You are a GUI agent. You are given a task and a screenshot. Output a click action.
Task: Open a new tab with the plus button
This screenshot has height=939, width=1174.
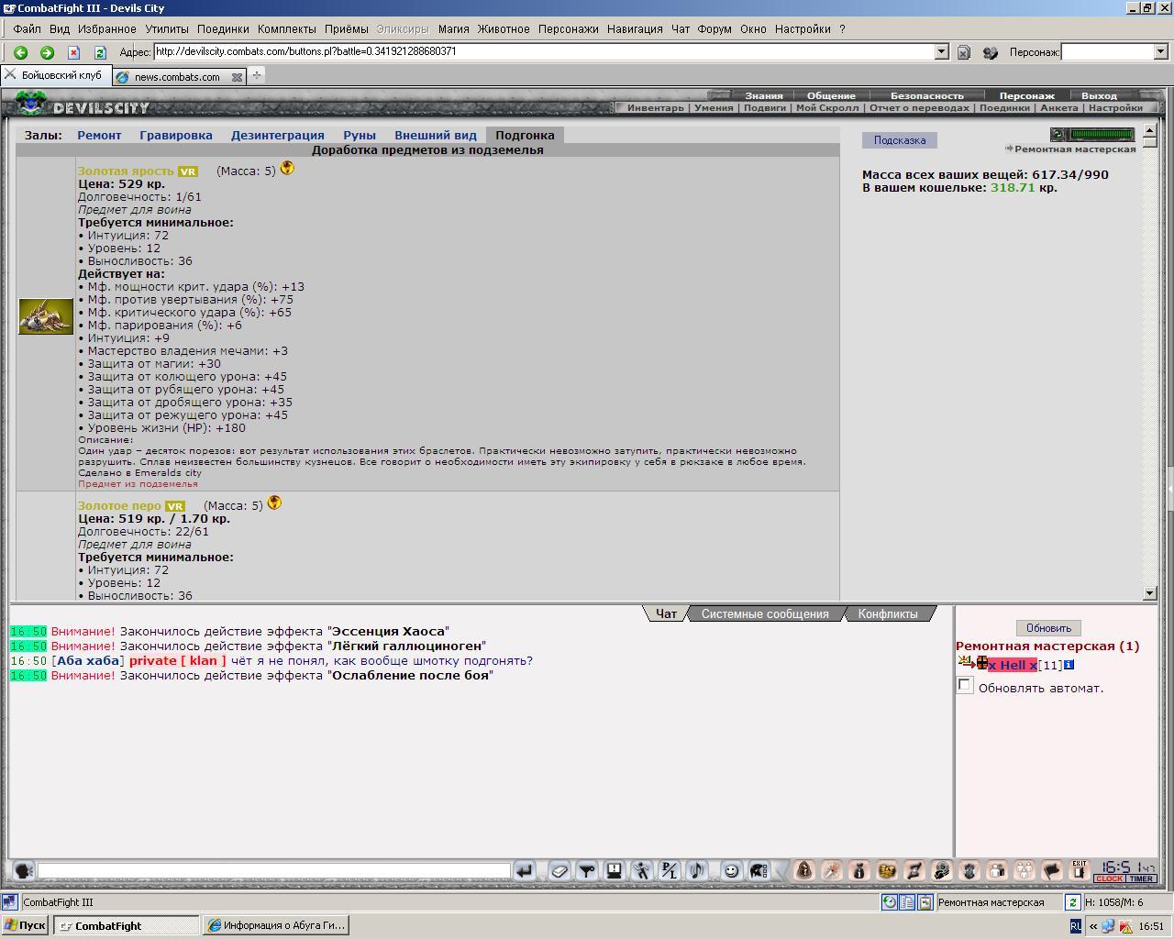click(257, 75)
